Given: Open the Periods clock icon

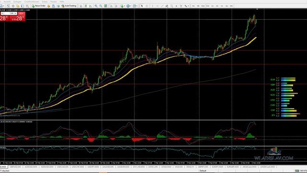Looking at the screenshot, I should 128,6.
